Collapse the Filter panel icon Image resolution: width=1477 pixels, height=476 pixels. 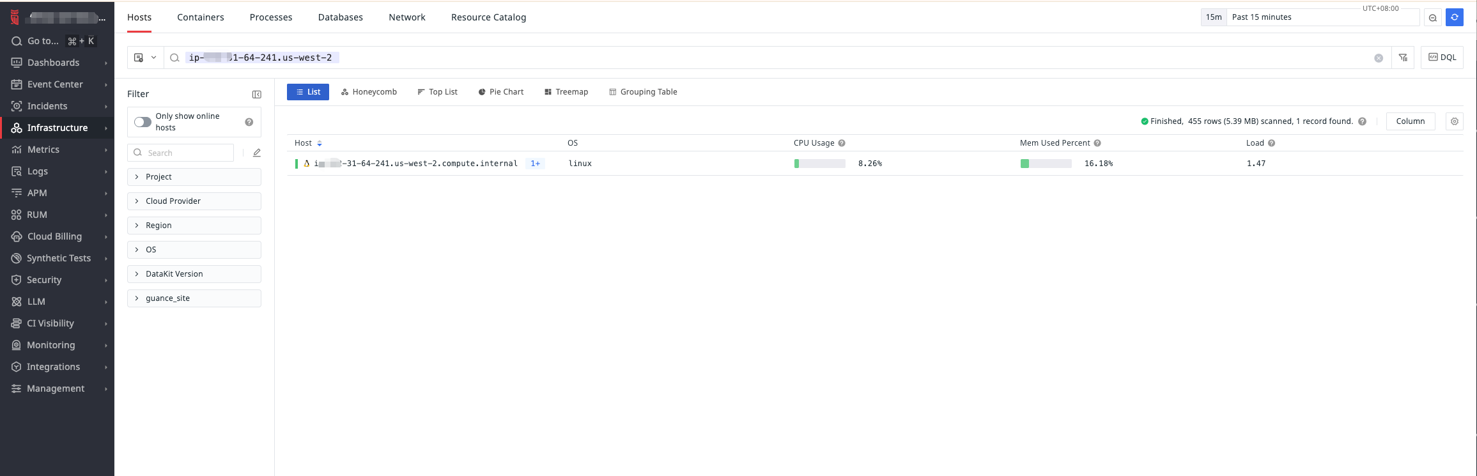[257, 95]
